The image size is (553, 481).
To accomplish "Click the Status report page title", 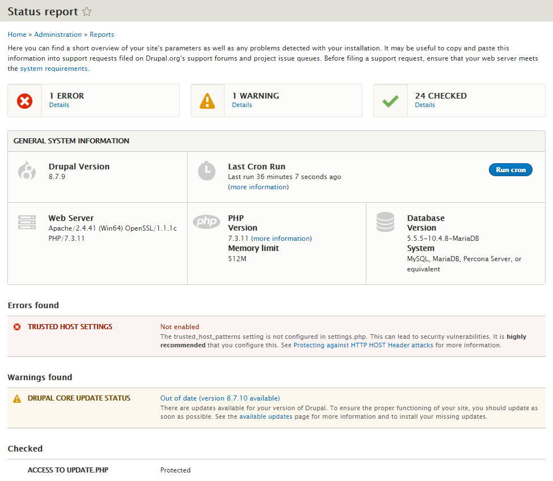I will pos(43,12).
